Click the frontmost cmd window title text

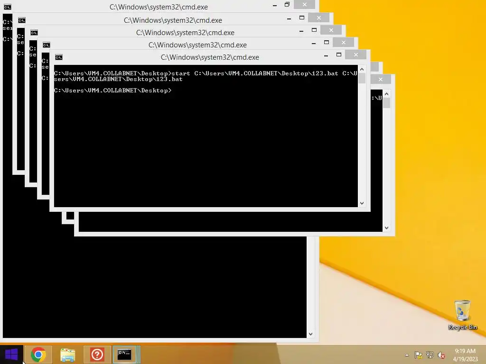click(210, 57)
